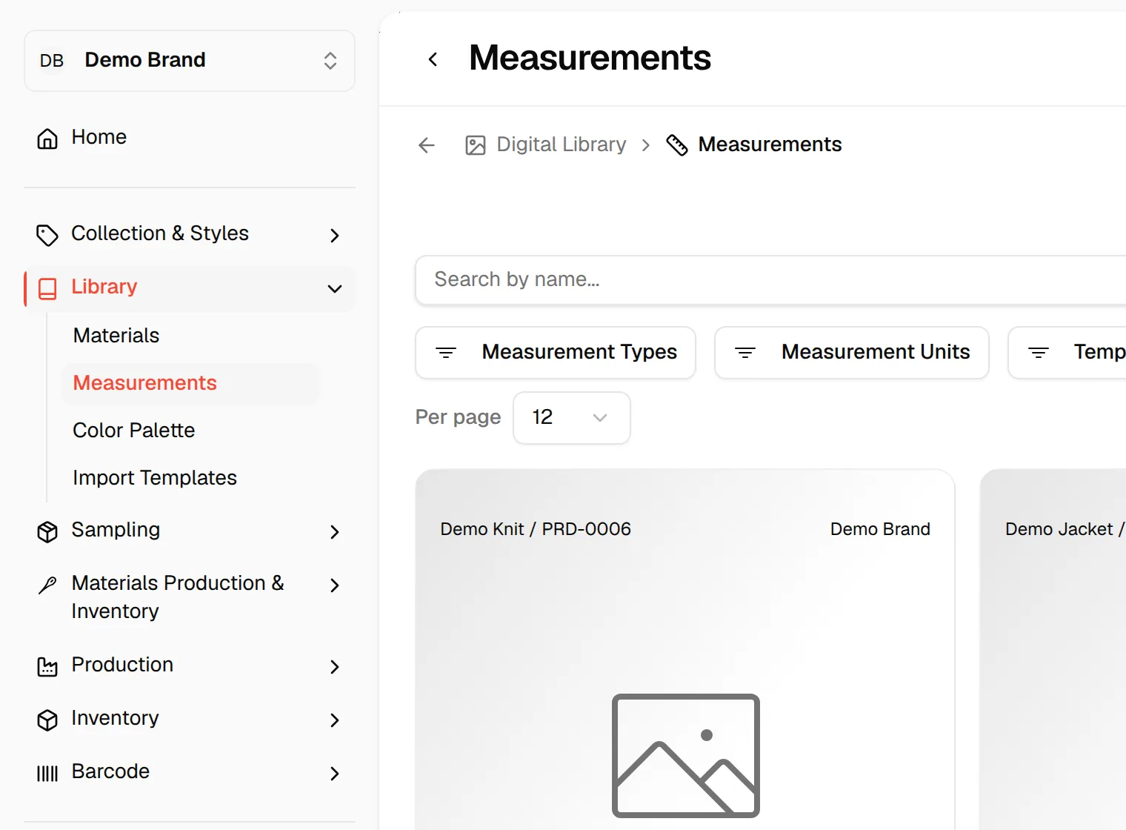Expand the Collection & Styles section
Image resolution: width=1126 pixels, height=830 pixels.
pos(335,235)
